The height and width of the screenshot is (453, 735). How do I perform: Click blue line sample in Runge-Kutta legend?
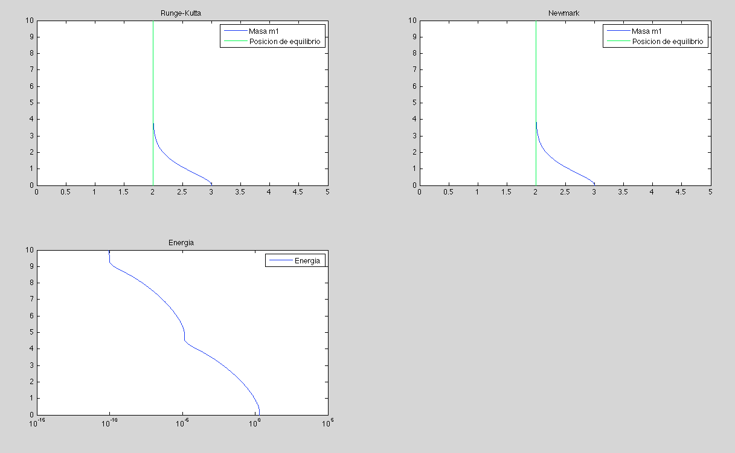coord(234,31)
